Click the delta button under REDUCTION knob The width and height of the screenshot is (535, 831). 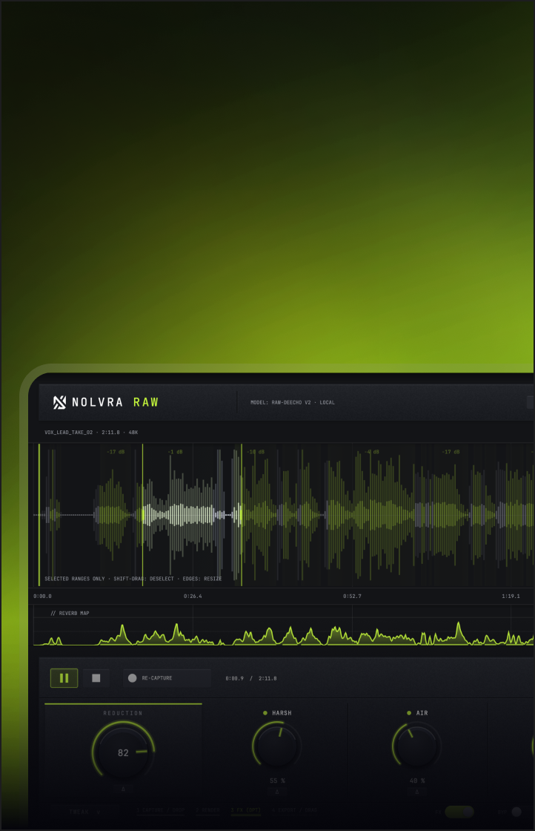123,789
